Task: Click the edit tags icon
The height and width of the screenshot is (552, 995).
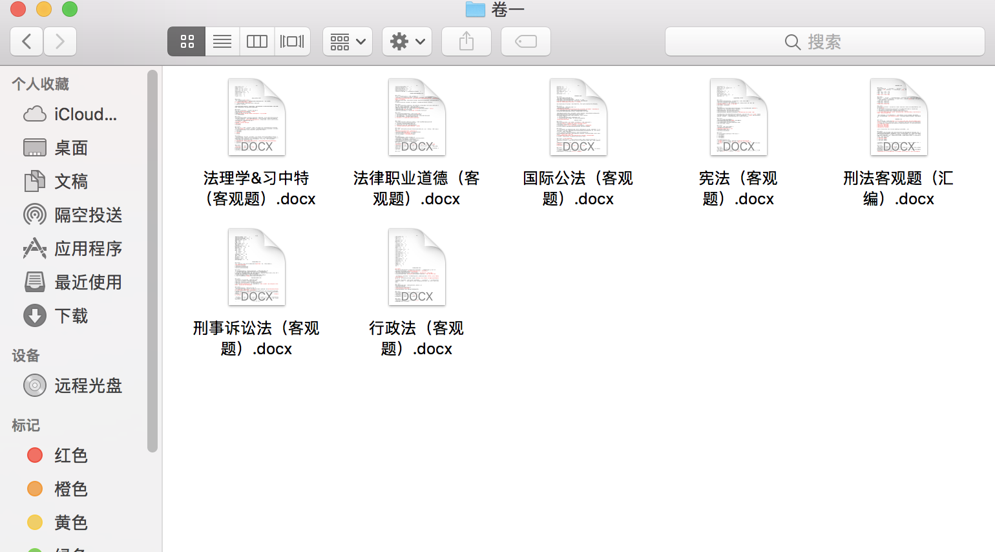Action: click(526, 41)
